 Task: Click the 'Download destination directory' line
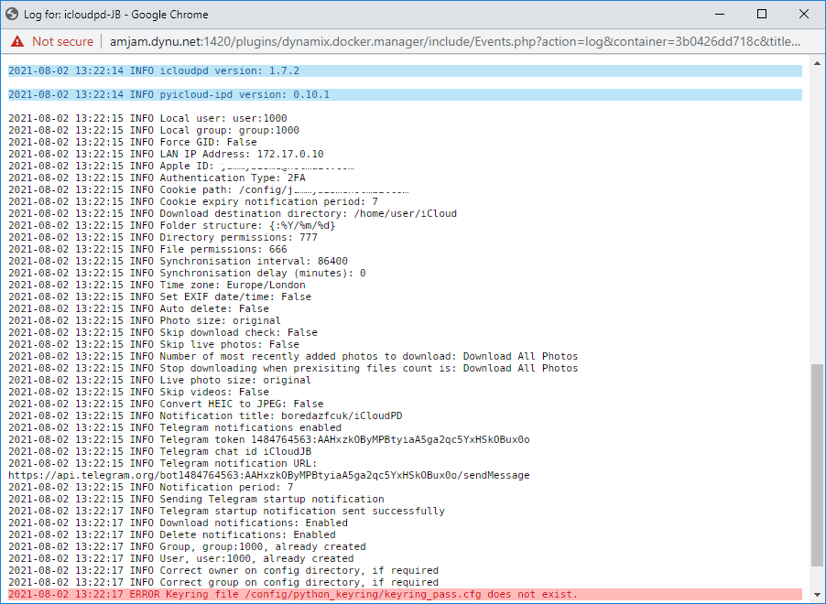233,213
